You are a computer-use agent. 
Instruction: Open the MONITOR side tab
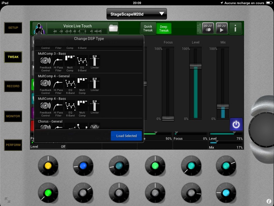click(13, 116)
